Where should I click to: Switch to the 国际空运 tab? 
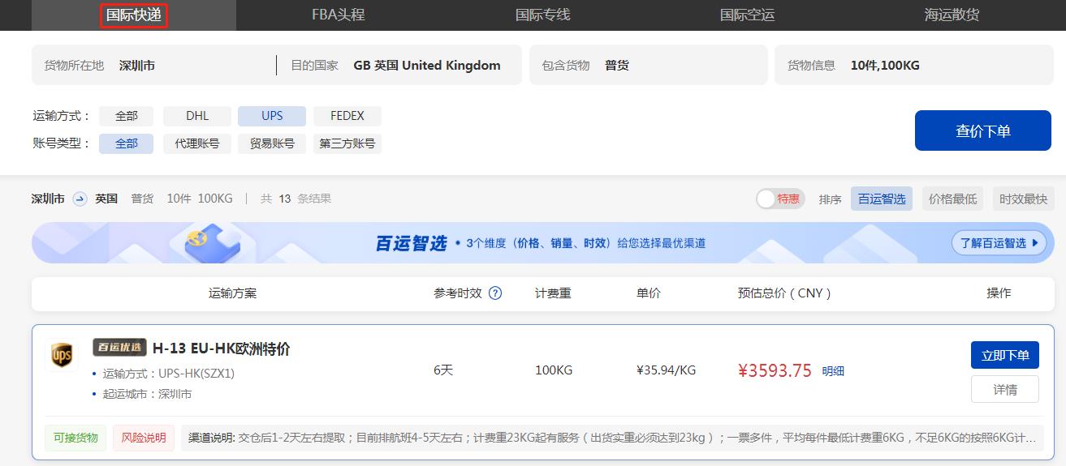[x=747, y=15]
